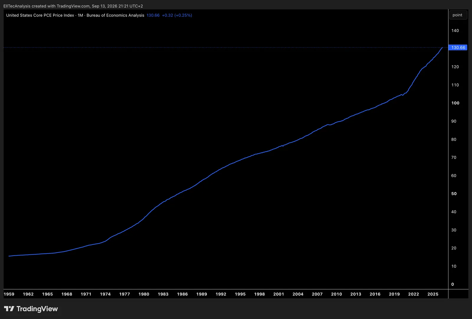The height and width of the screenshot is (319, 472).
Task: Click the 1992 year on time axis
Action: [x=221, y=294]
